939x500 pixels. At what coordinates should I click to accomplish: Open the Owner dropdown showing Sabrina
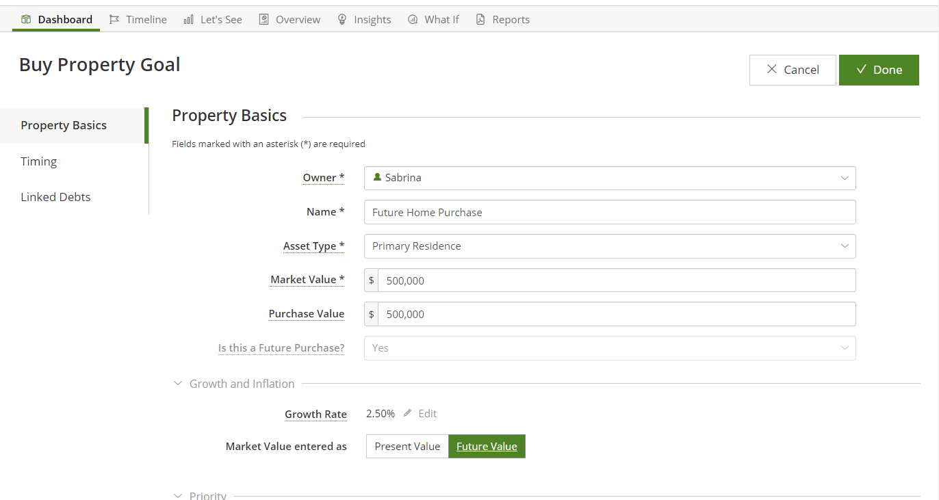coord(609,178)
